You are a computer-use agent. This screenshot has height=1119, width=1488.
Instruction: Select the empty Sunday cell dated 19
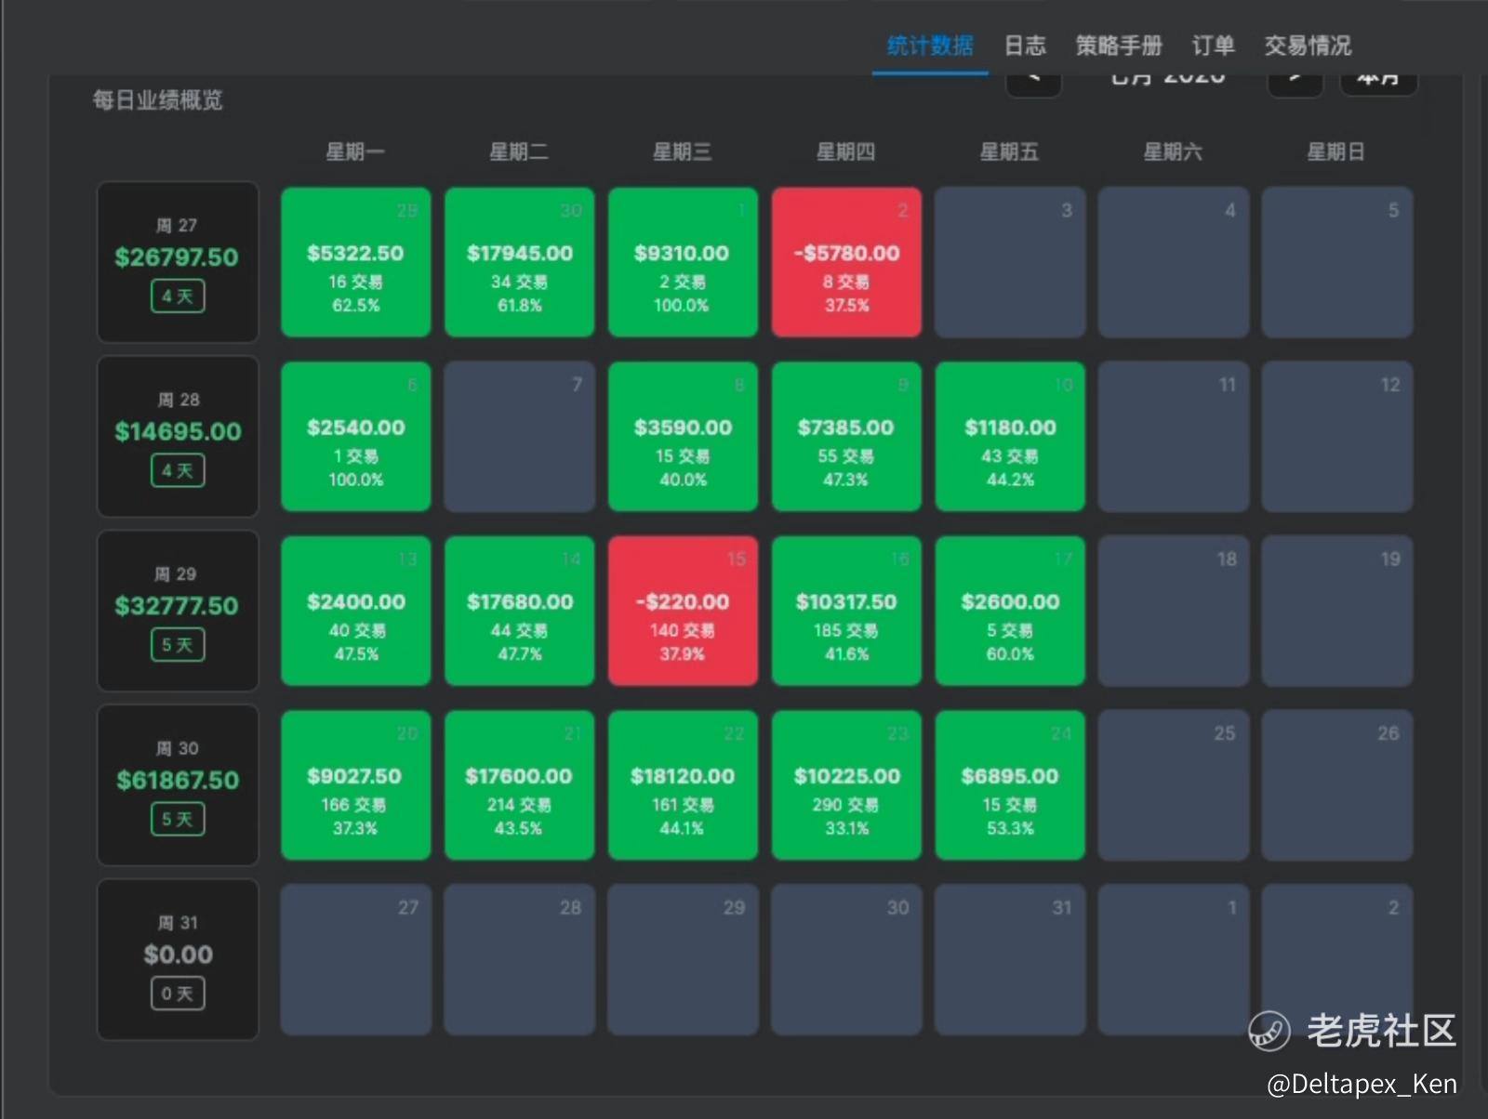click(x=1337, y=611)
